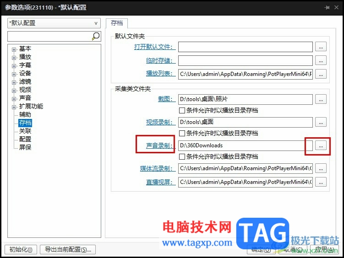Click the 临时存储 path field
Screen dimensions: 344x258
click(x=245, y=60)
